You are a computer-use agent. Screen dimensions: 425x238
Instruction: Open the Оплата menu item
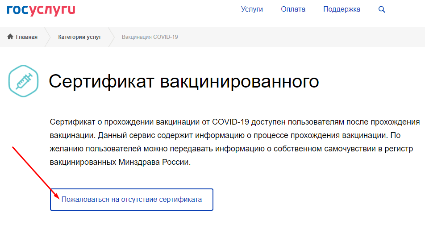tap(293, 9)
